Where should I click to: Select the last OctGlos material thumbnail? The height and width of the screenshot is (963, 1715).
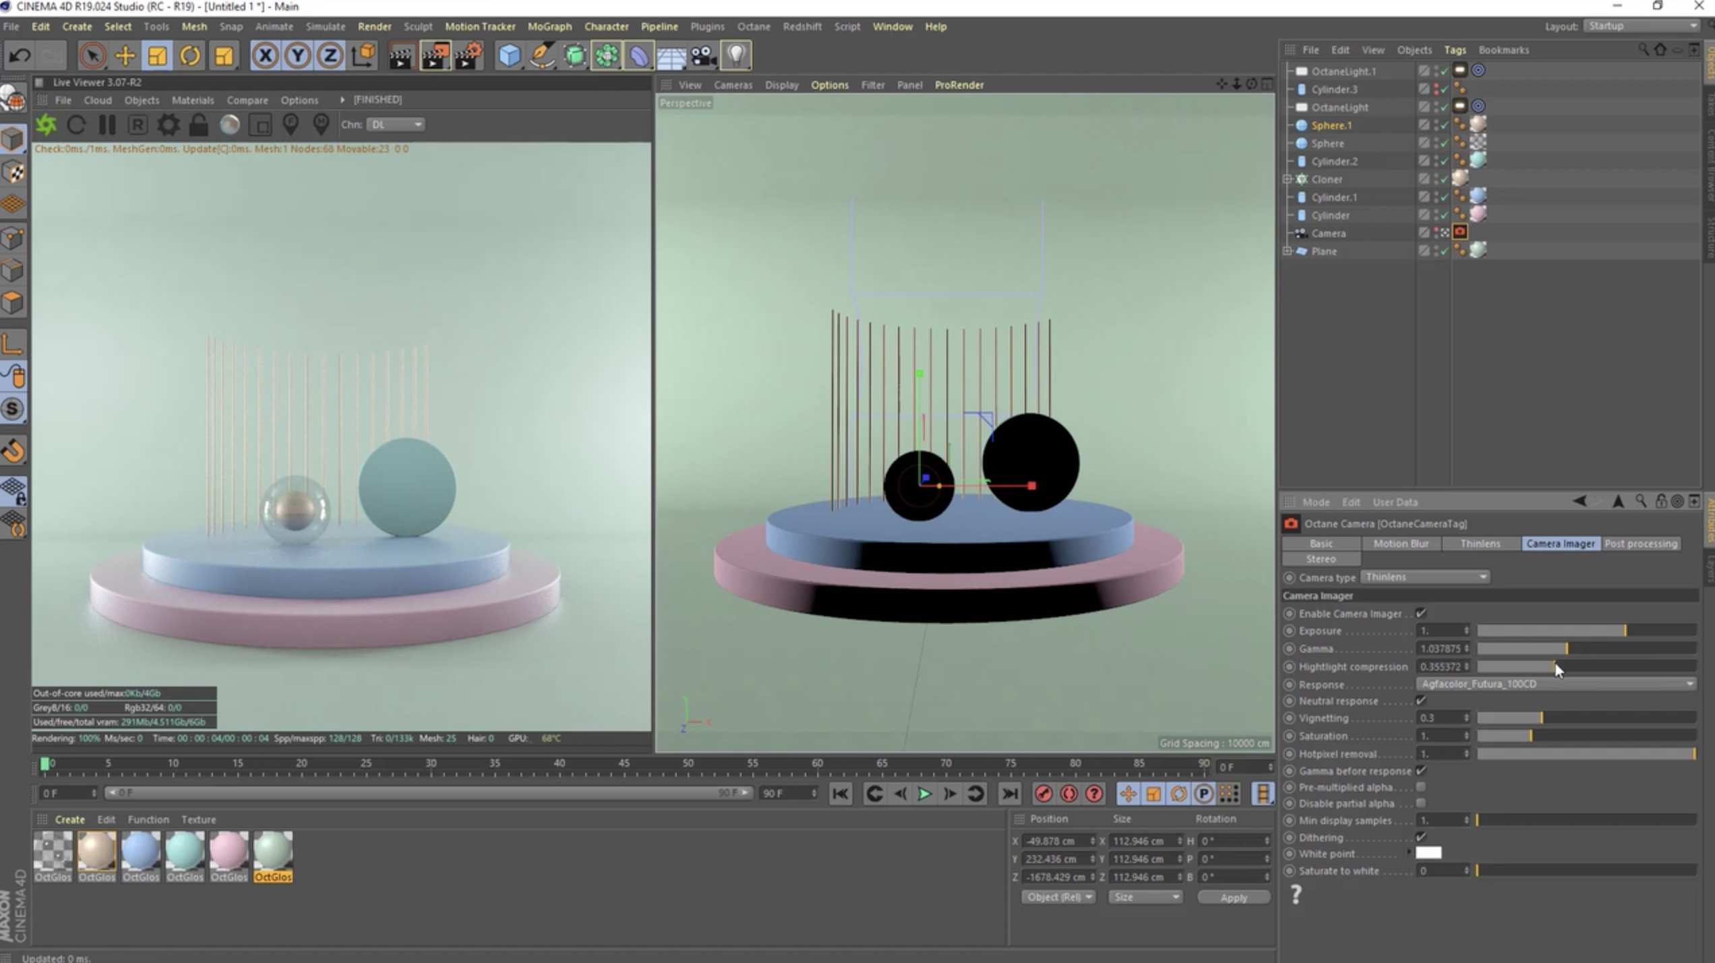(x=273, y=855)
